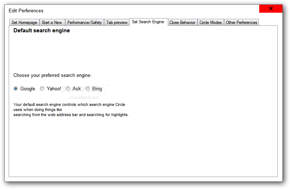The width and height of the screenshot is (290, 189).
Task: Click the text 'Your default search engine controls'
Action: click(x=45, y=104)
